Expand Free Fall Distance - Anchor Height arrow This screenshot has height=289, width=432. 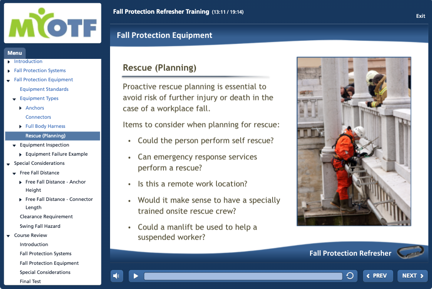point(21,182)
